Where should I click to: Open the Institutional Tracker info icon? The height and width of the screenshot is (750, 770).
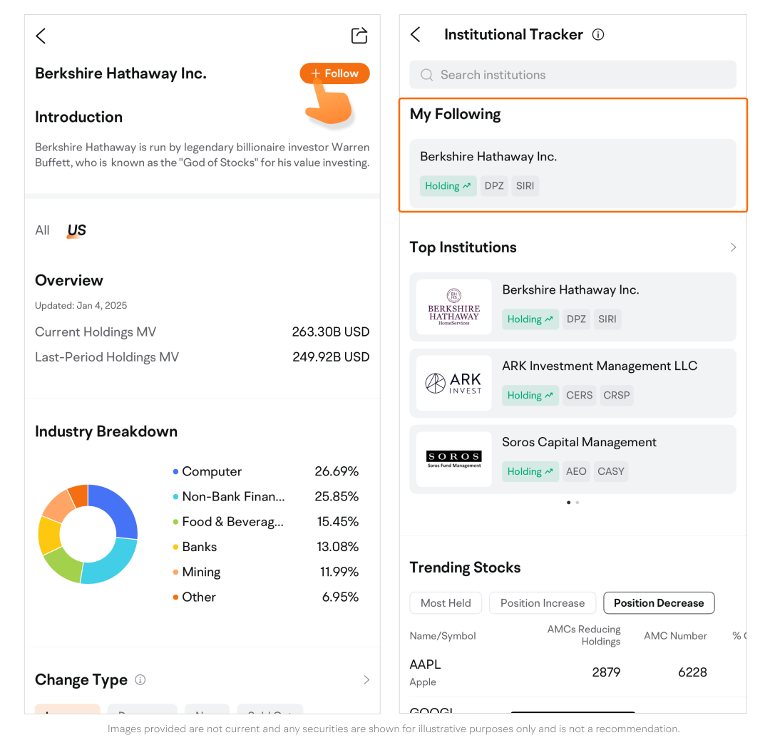coord(598,34)
